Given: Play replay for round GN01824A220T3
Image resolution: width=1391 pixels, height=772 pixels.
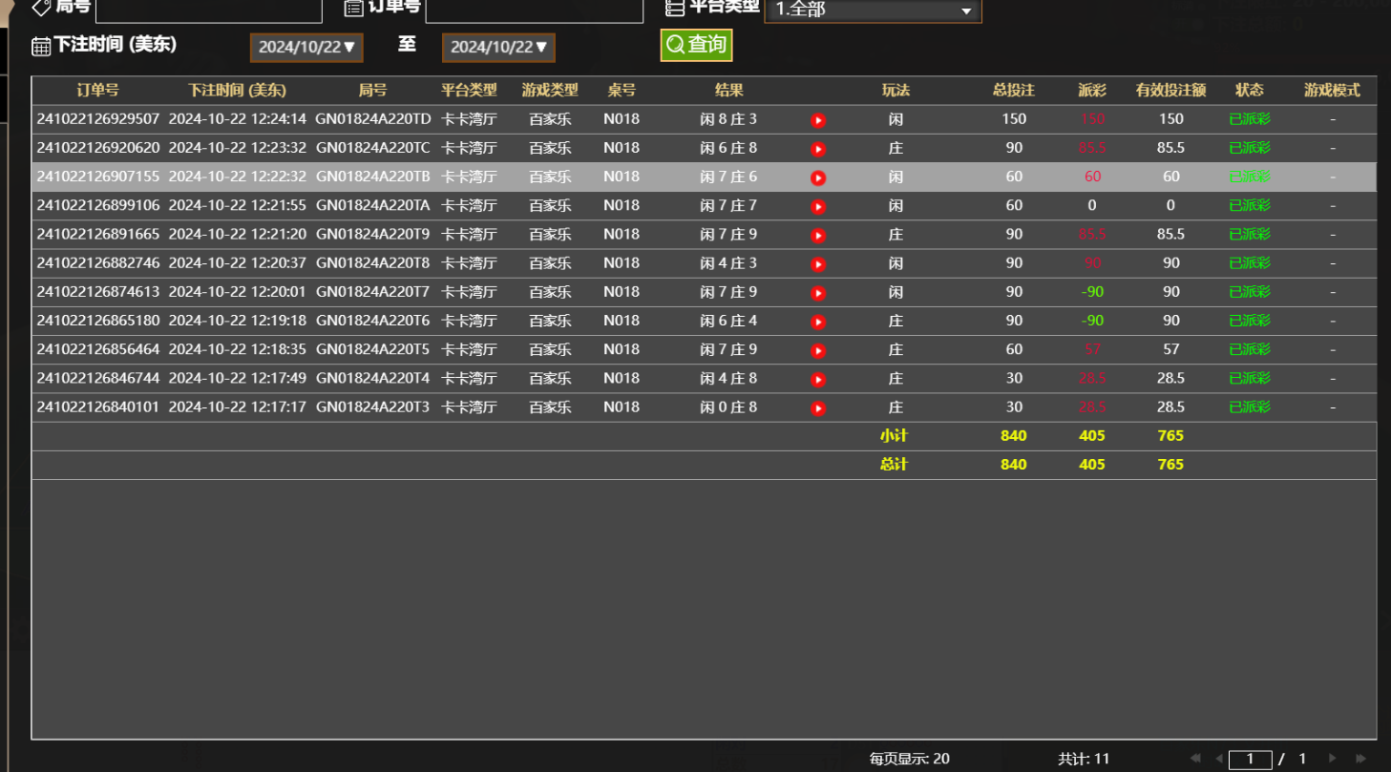Looking at the screenshot, I should click(818, 408).
